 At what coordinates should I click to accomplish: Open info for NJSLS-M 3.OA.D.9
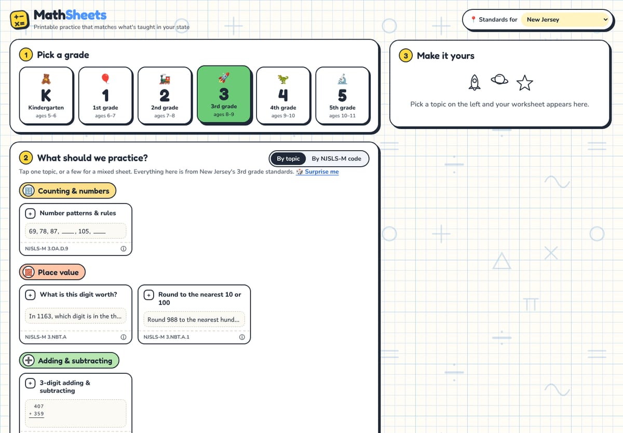124,248
